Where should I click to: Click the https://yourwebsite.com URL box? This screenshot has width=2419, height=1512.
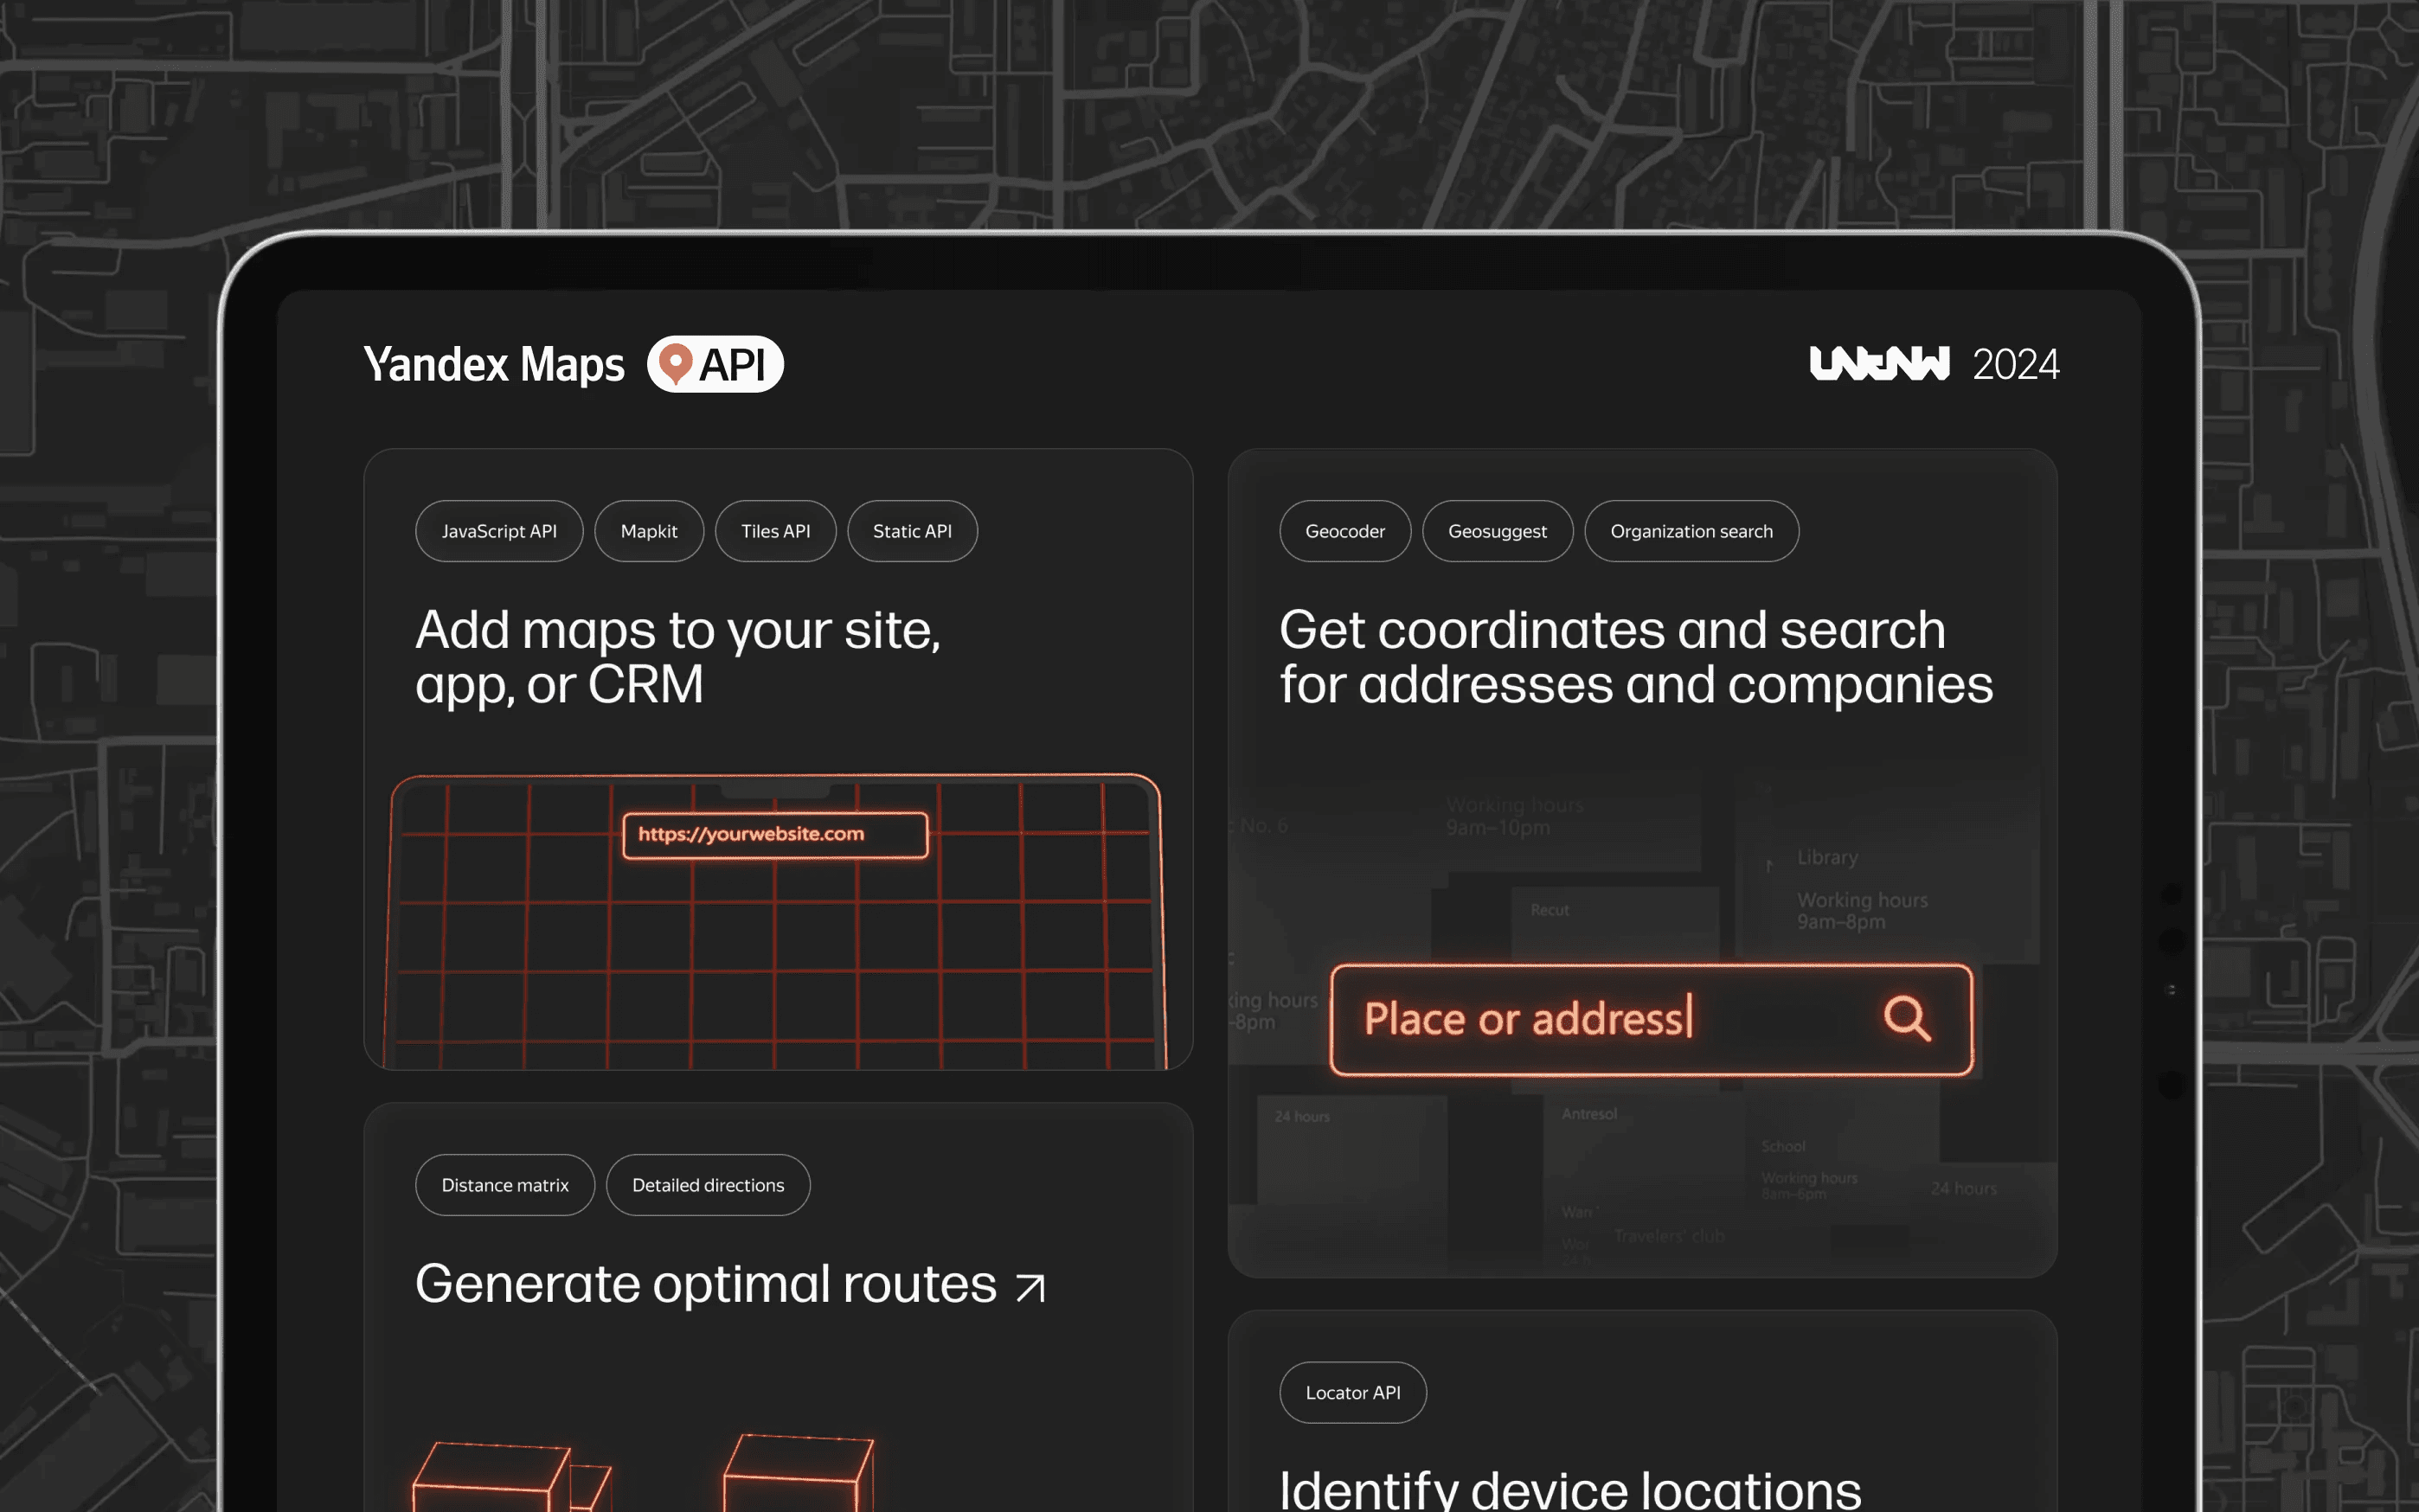click(x=775, y=835)
